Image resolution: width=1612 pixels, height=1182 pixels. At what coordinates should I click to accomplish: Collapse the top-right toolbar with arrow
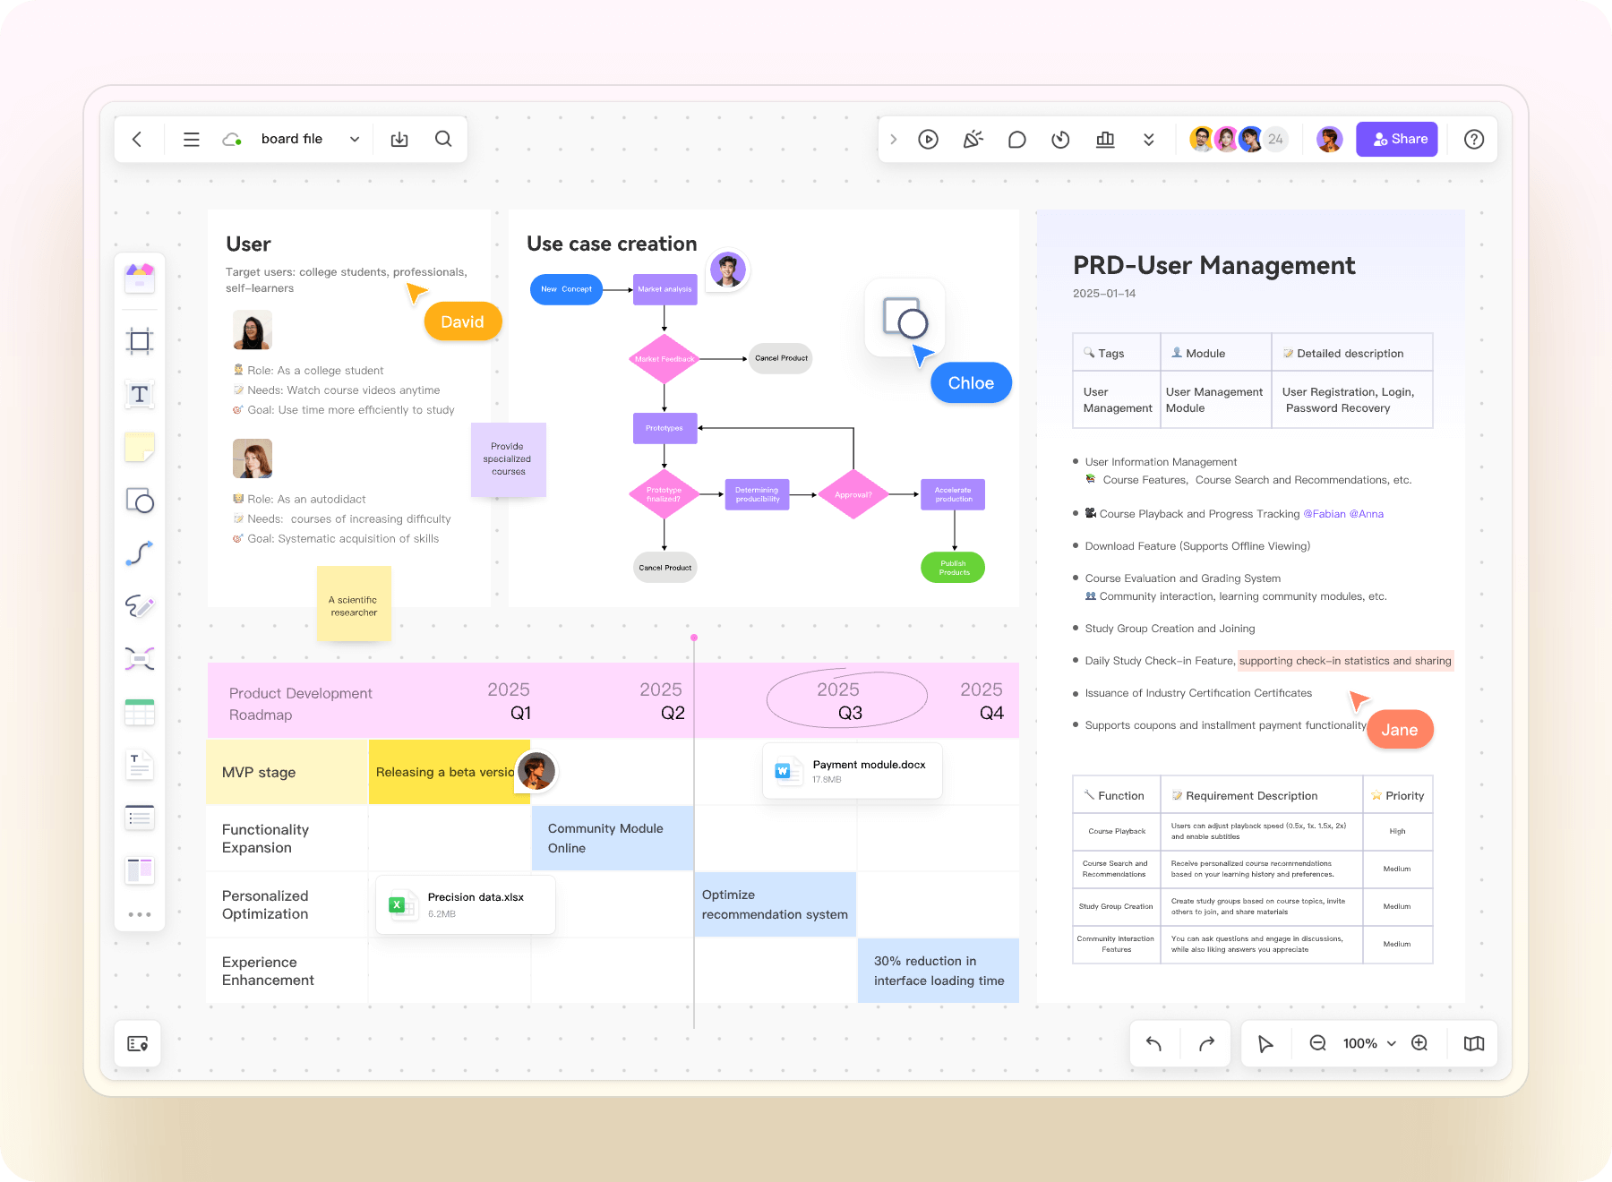tap(893, 140)
